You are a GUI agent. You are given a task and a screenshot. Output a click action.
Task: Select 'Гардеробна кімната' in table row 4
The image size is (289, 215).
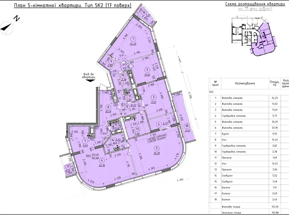pyautogui.click(x=234, y=116)
